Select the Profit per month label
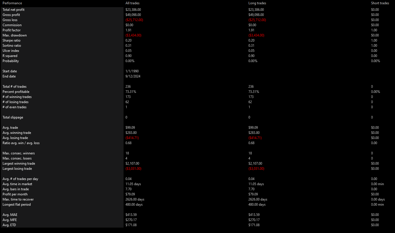This screenshot has height=233, width=395. tap(15, 194)
